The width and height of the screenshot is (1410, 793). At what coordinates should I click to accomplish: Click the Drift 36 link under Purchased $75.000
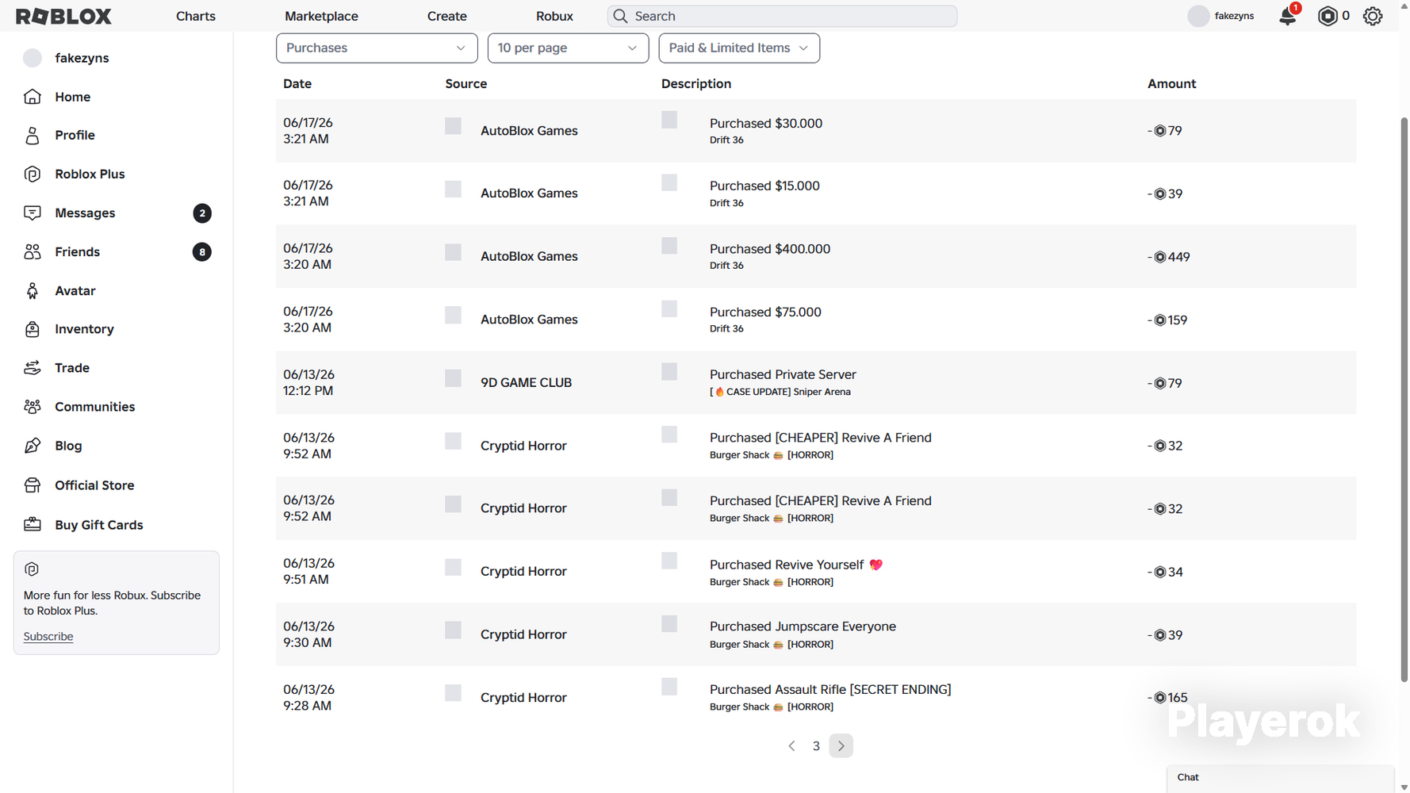726,328
